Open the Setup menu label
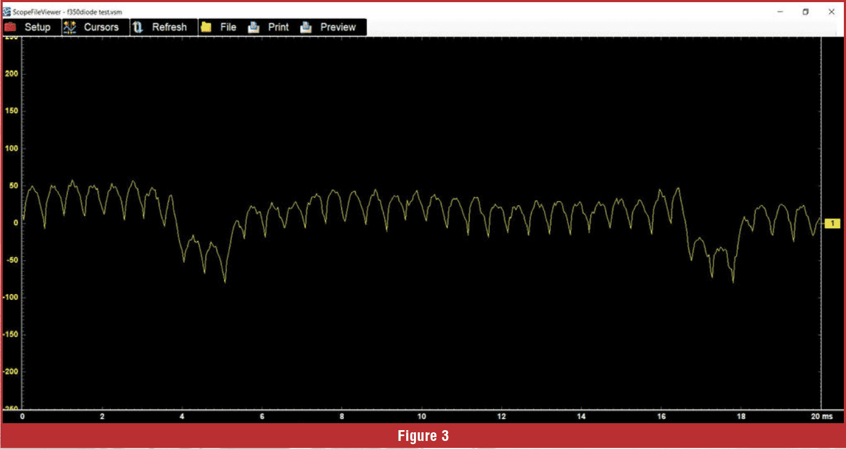 (37, 27)
